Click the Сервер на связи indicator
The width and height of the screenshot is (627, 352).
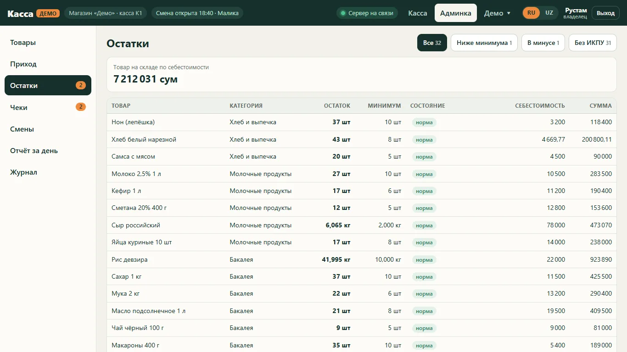(x=367, y=13)
